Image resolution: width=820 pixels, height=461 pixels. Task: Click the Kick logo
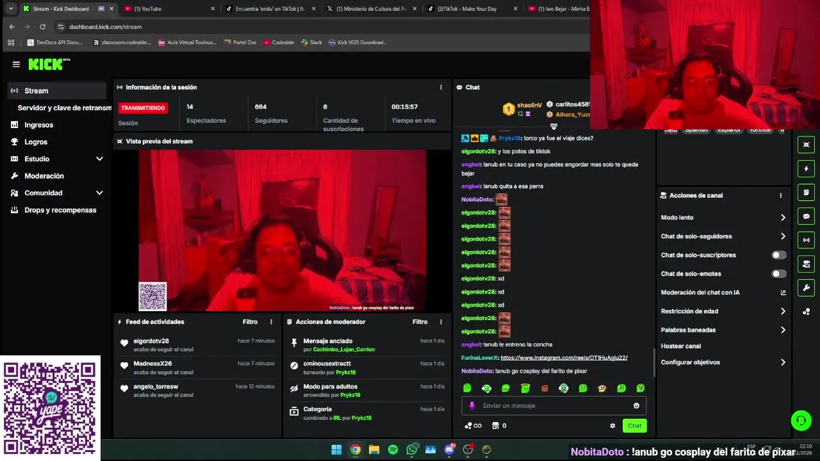pyautogui.click(x=49, y=64)
